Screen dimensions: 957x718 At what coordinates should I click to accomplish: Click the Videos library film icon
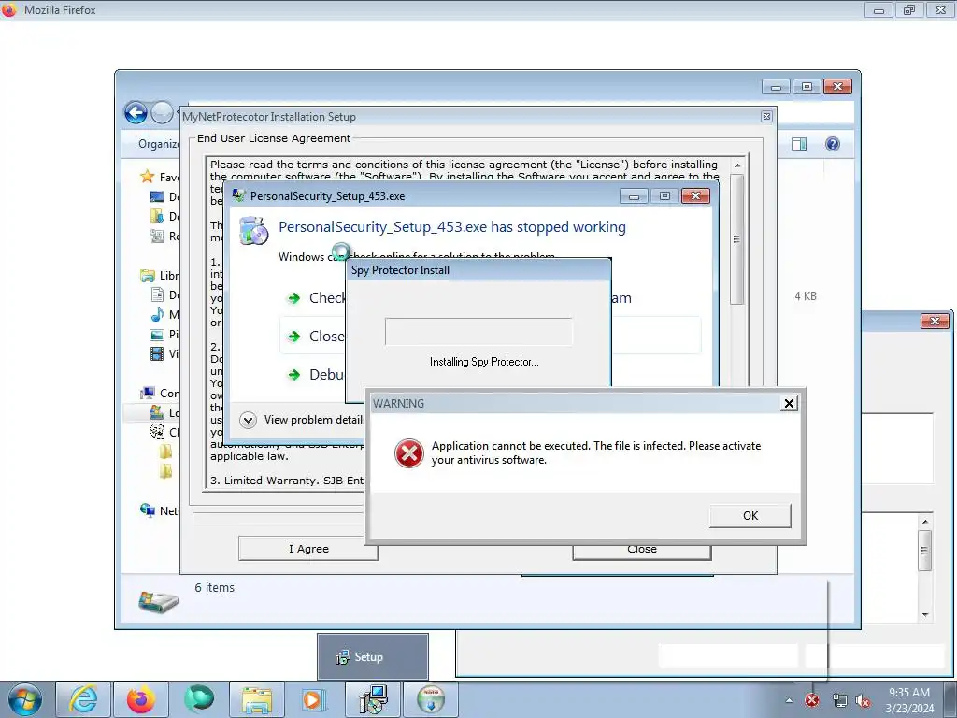pyautogui.click(x=157, y=353)
